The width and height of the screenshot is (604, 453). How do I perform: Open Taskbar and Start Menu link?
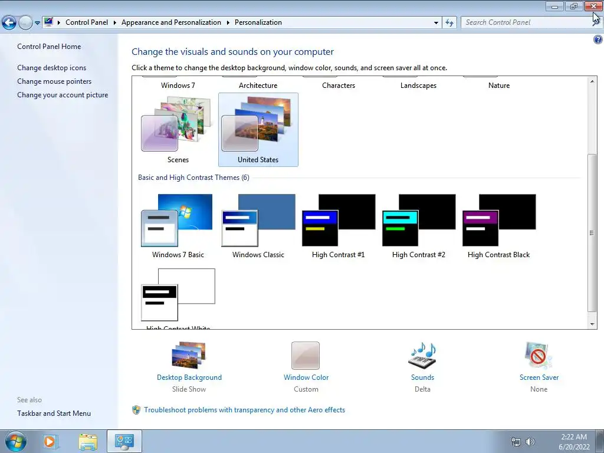54,413
